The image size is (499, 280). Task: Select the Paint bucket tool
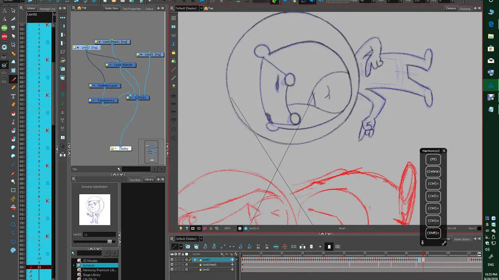point(13,113)
